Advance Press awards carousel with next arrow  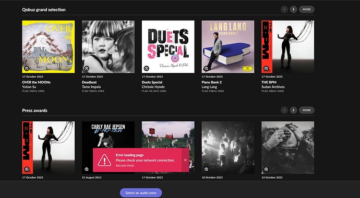point(293,110)
